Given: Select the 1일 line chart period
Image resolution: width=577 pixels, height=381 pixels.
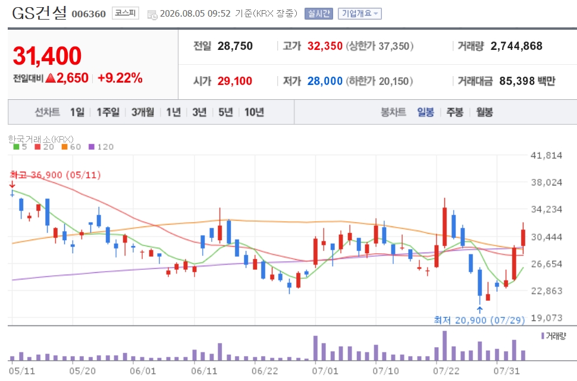Looking at the screenshot, I should 77,112.
